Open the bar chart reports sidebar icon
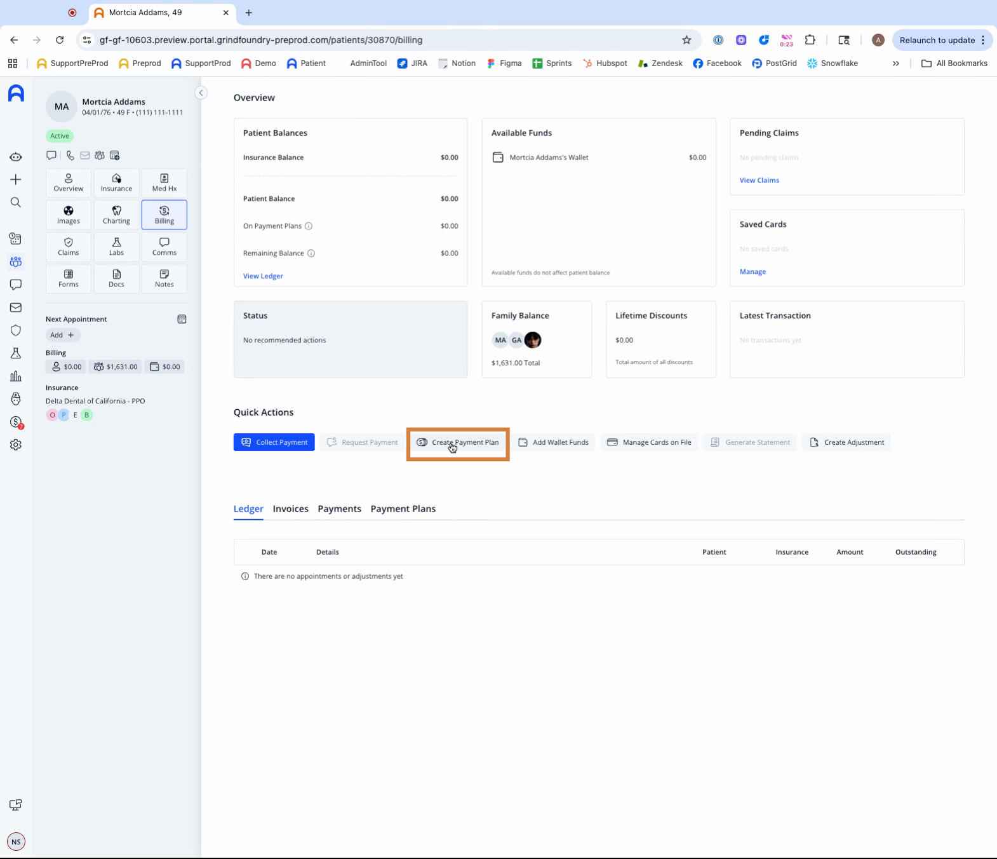Screen dimensions: 997x859 [x=16, y=376]
